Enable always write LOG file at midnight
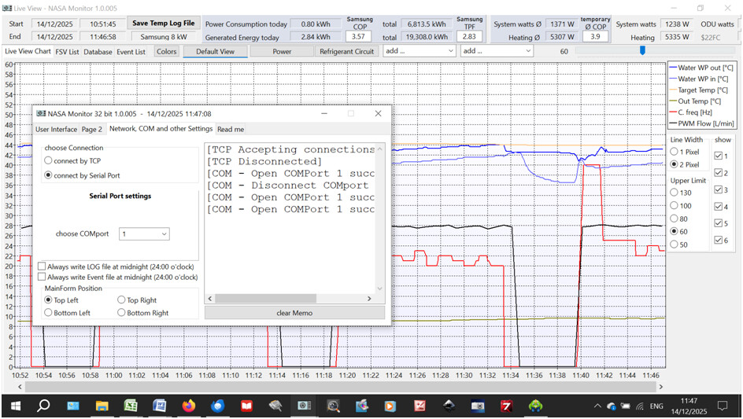Screen dimensions: 743x419 [42, 266]
